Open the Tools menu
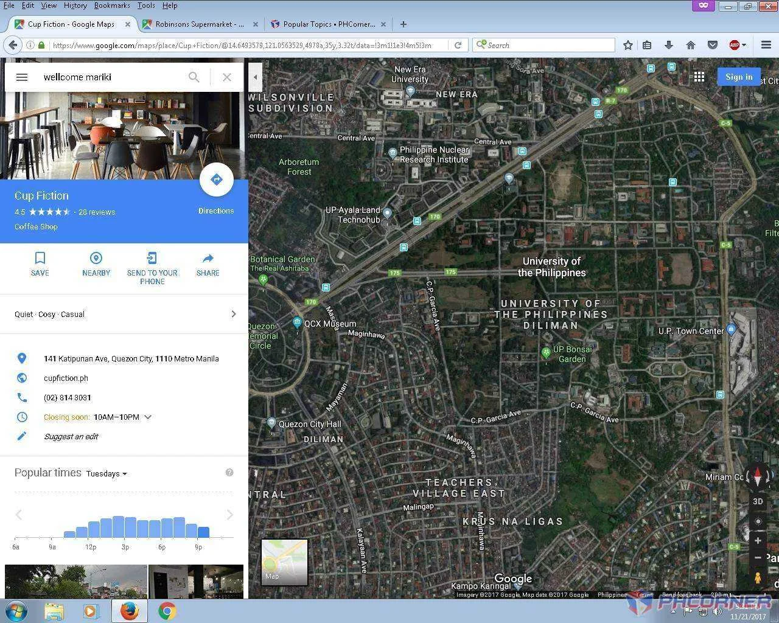Viewport: 779px width, 623px height. (x=146, y=5)
